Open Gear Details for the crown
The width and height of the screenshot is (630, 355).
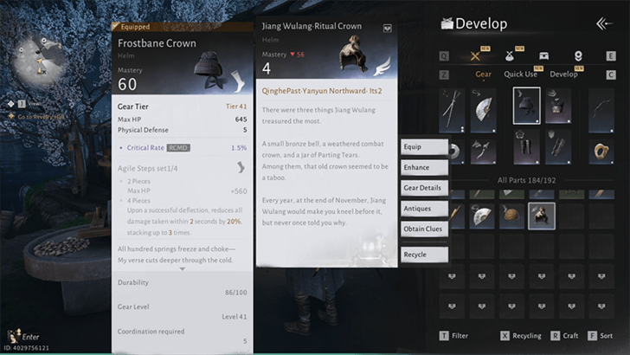424,188
